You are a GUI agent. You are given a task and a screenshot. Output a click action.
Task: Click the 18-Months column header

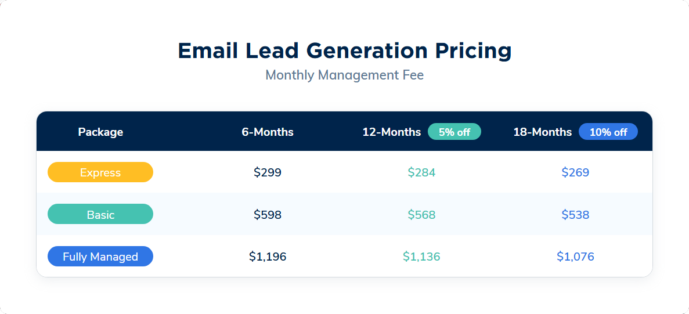point(542,132)
